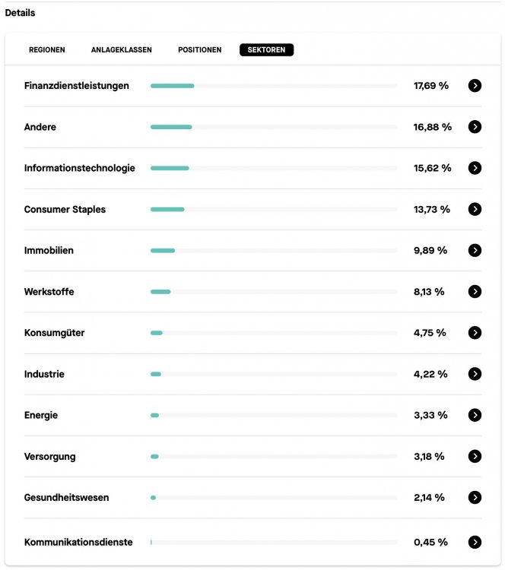
Task: Open Consumer Staples arrow icon
Action: pyautogui.click(x=475, y=209)
